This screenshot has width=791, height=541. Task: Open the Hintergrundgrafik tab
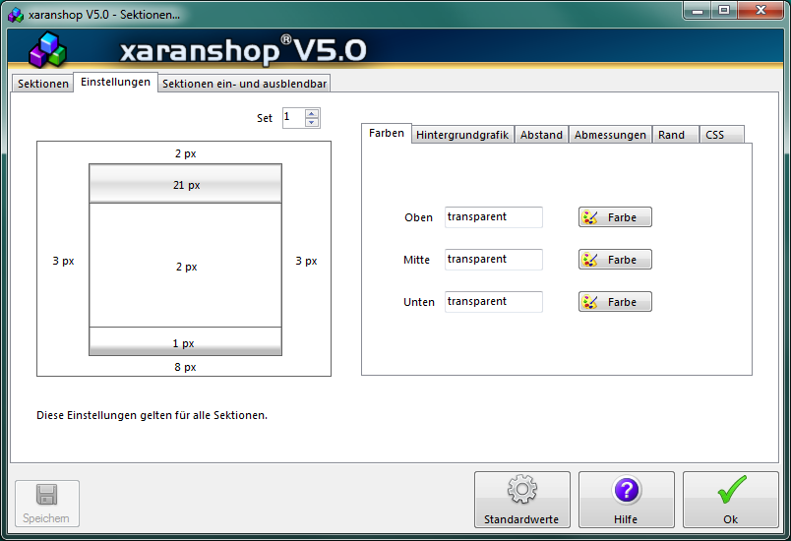pyautogui.click(x=462, y=135)
